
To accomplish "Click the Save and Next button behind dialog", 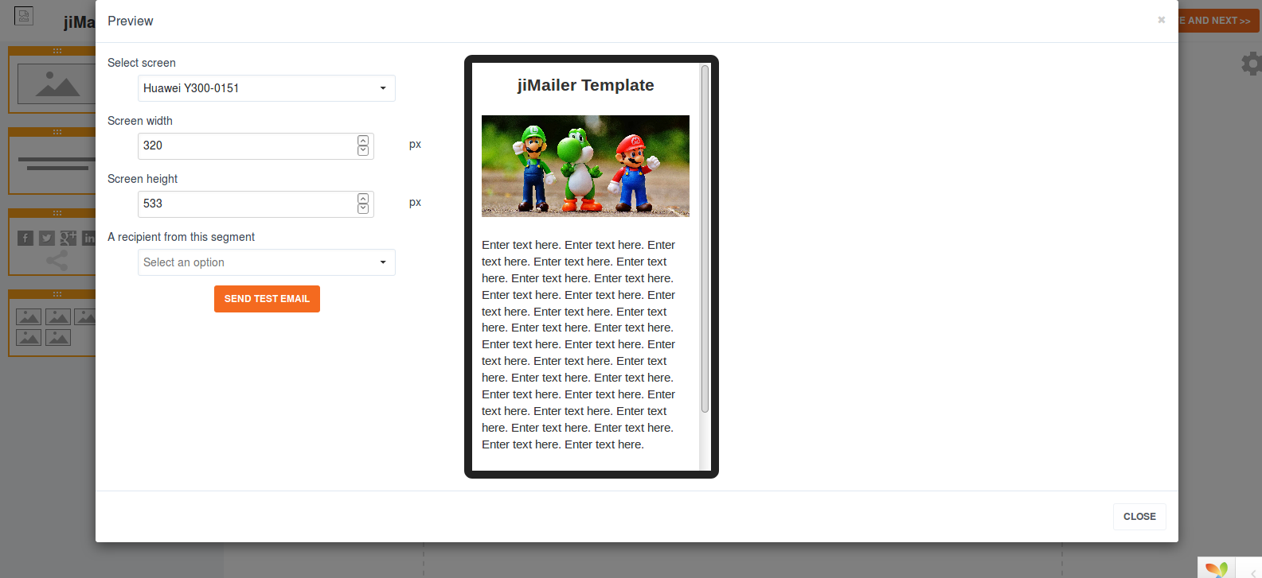I will point(1219,21).
